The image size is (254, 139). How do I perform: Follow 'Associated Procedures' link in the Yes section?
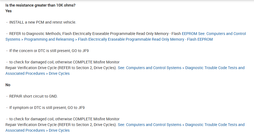tap(25, 73)
